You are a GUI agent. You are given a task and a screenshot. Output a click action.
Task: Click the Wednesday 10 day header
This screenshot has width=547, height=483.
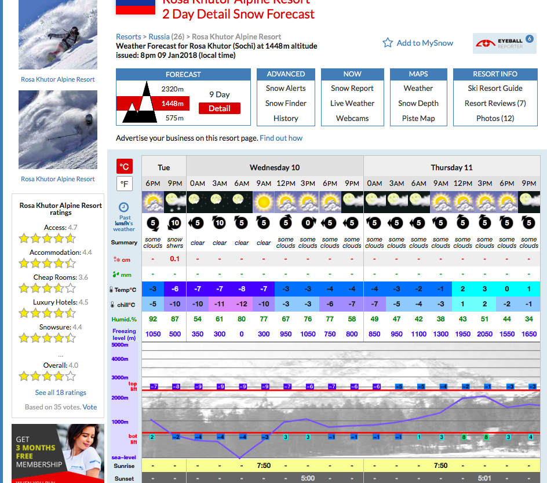click(x=275, y=167)
